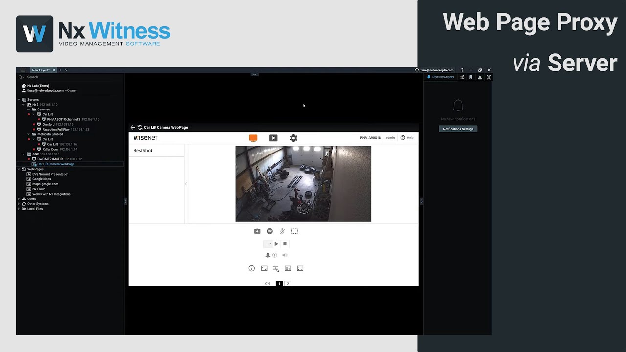626x352 pixels.
Task: Collapse the Nx2 server node
Action: (23, 105)
